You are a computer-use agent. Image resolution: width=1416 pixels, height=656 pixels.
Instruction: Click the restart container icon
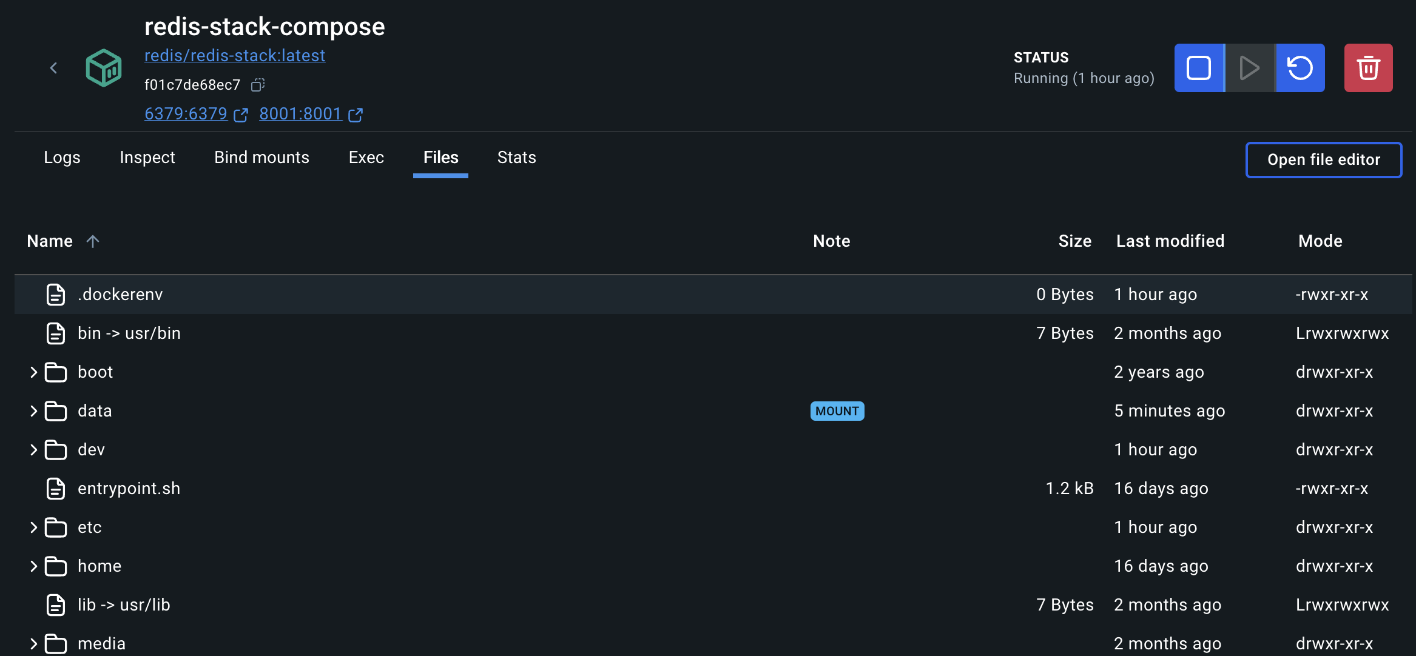pyautogui.click(x=1300, y=68)
